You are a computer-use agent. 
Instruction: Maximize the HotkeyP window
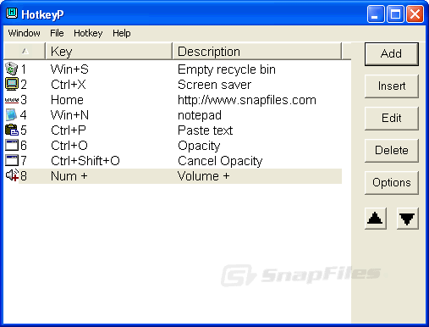[395, 14]
